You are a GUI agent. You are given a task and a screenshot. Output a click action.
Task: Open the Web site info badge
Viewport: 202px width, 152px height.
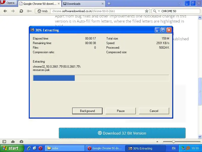[x=43, y=11]
